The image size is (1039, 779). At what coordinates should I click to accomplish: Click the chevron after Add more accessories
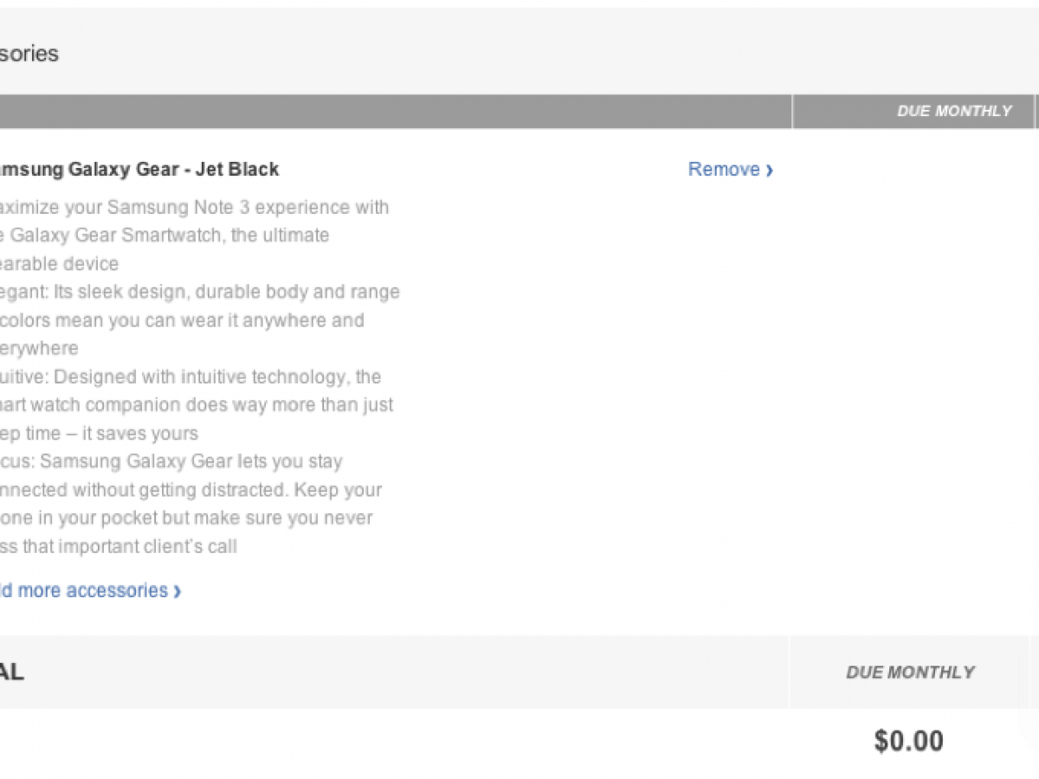coord(177,591)
